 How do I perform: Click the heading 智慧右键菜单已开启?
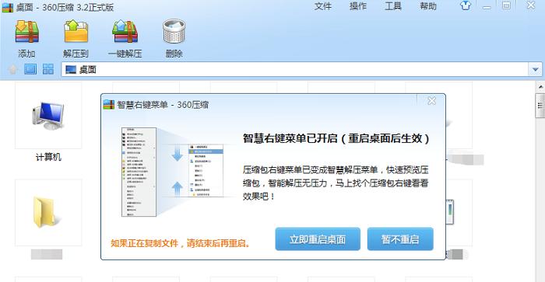click(x=336, y=138)
